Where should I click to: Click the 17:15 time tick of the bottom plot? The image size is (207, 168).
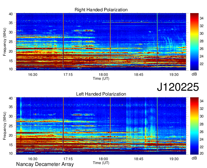(68, 159)
